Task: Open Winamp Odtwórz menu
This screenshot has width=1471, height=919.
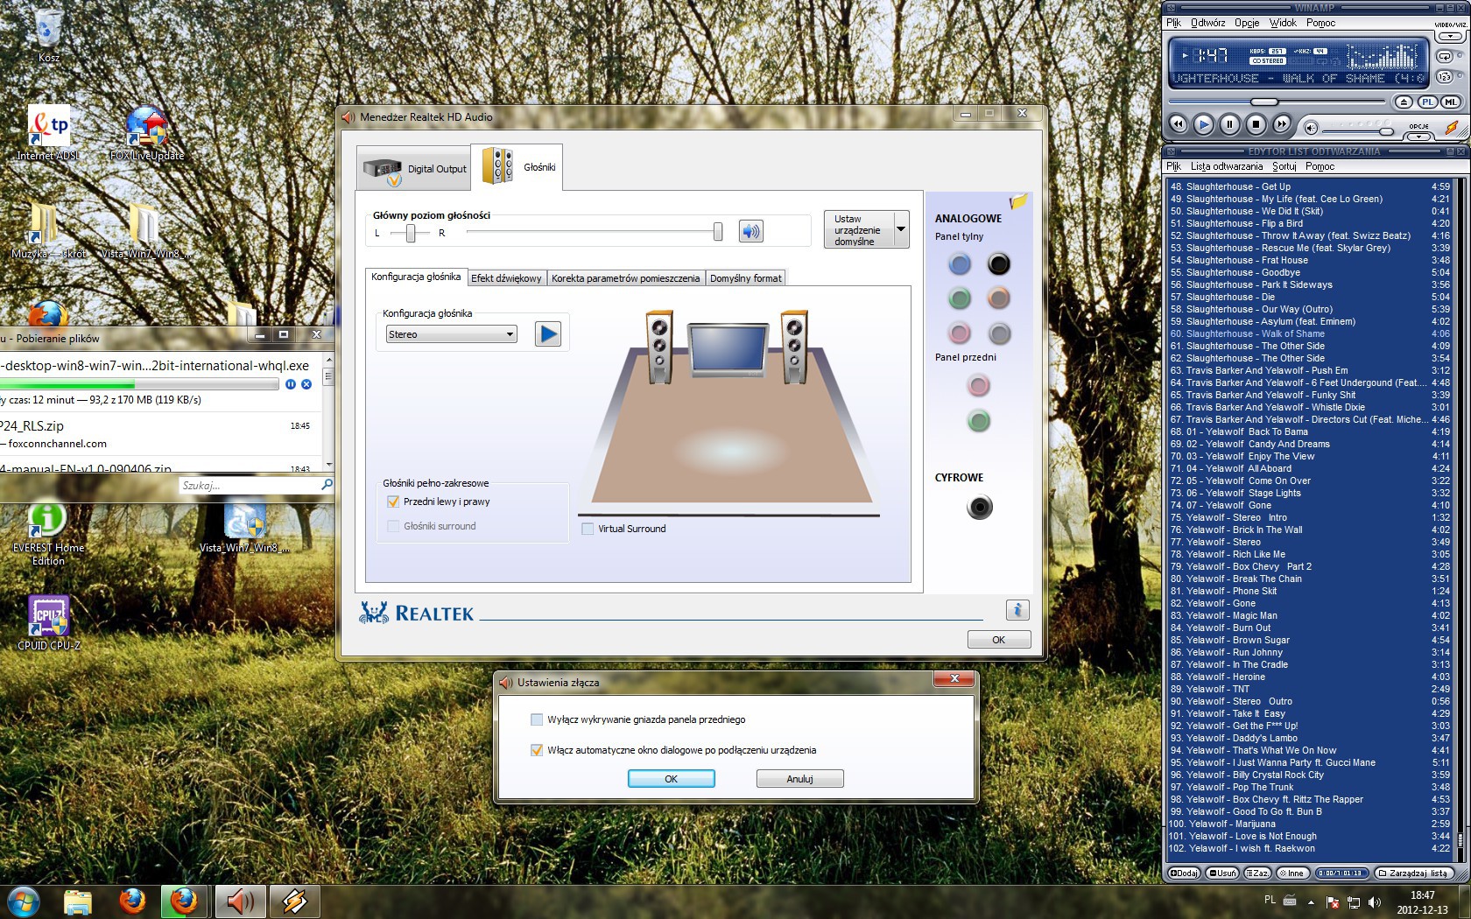Action: pos(1207,24)
